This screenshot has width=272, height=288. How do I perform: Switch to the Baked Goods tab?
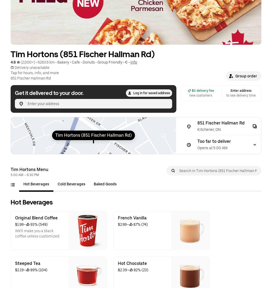coord(105,184)
